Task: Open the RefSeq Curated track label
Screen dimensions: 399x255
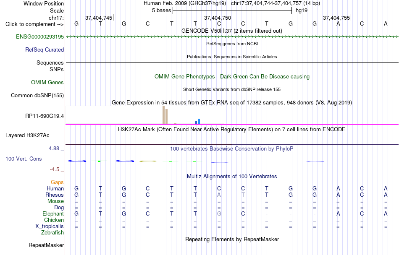Action: click(x=44, y=49)
